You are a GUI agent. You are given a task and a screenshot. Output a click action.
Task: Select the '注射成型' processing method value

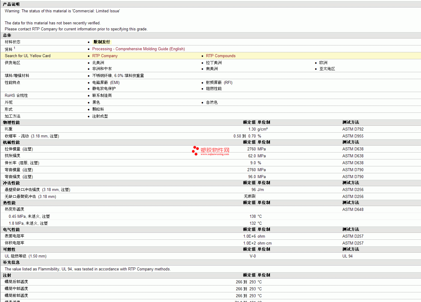pyautogui.click(x=100, y=116)
